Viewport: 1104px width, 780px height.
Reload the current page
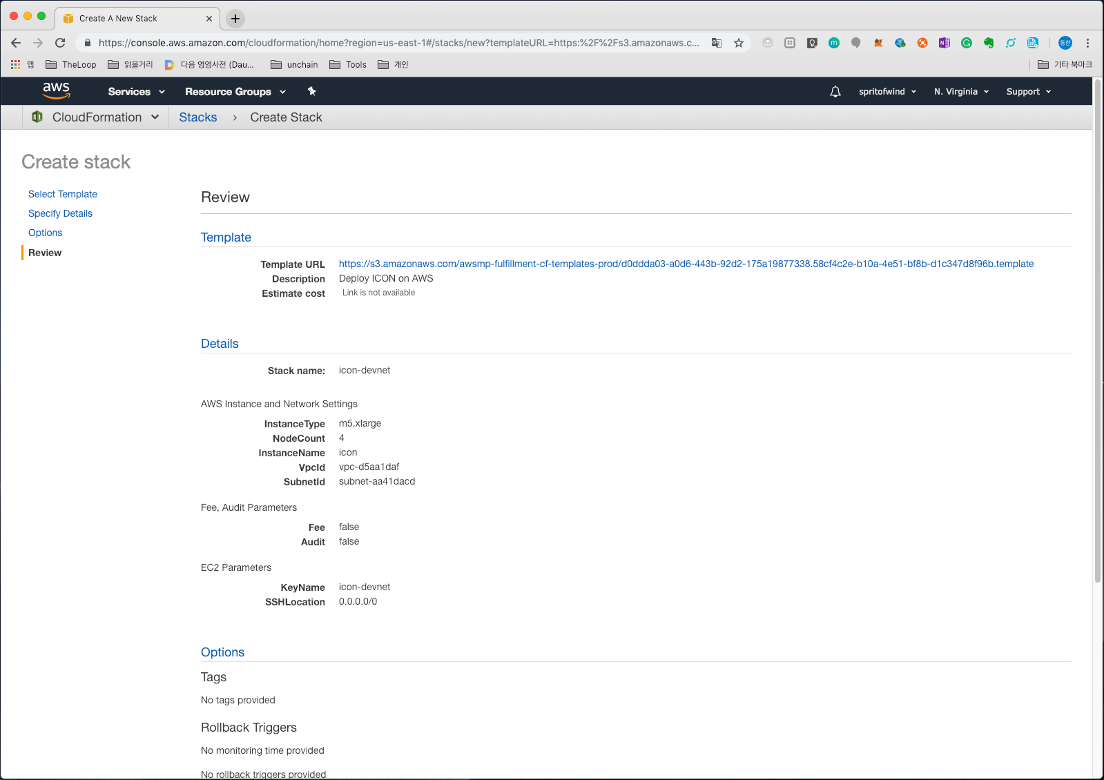point(60,43)
